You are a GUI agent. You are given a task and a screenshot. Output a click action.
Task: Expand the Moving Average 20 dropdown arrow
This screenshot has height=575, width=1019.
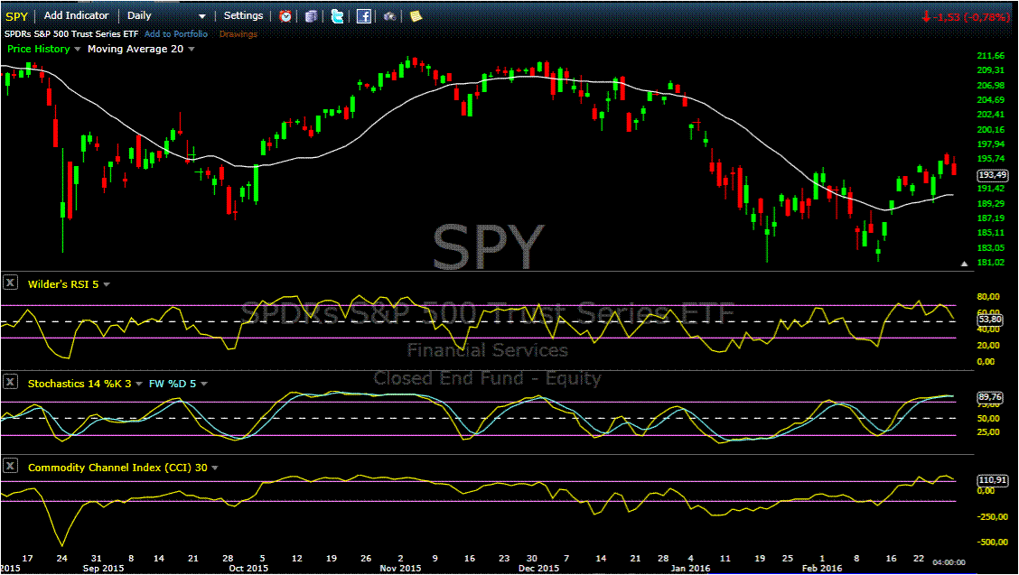tap(192, 50)
